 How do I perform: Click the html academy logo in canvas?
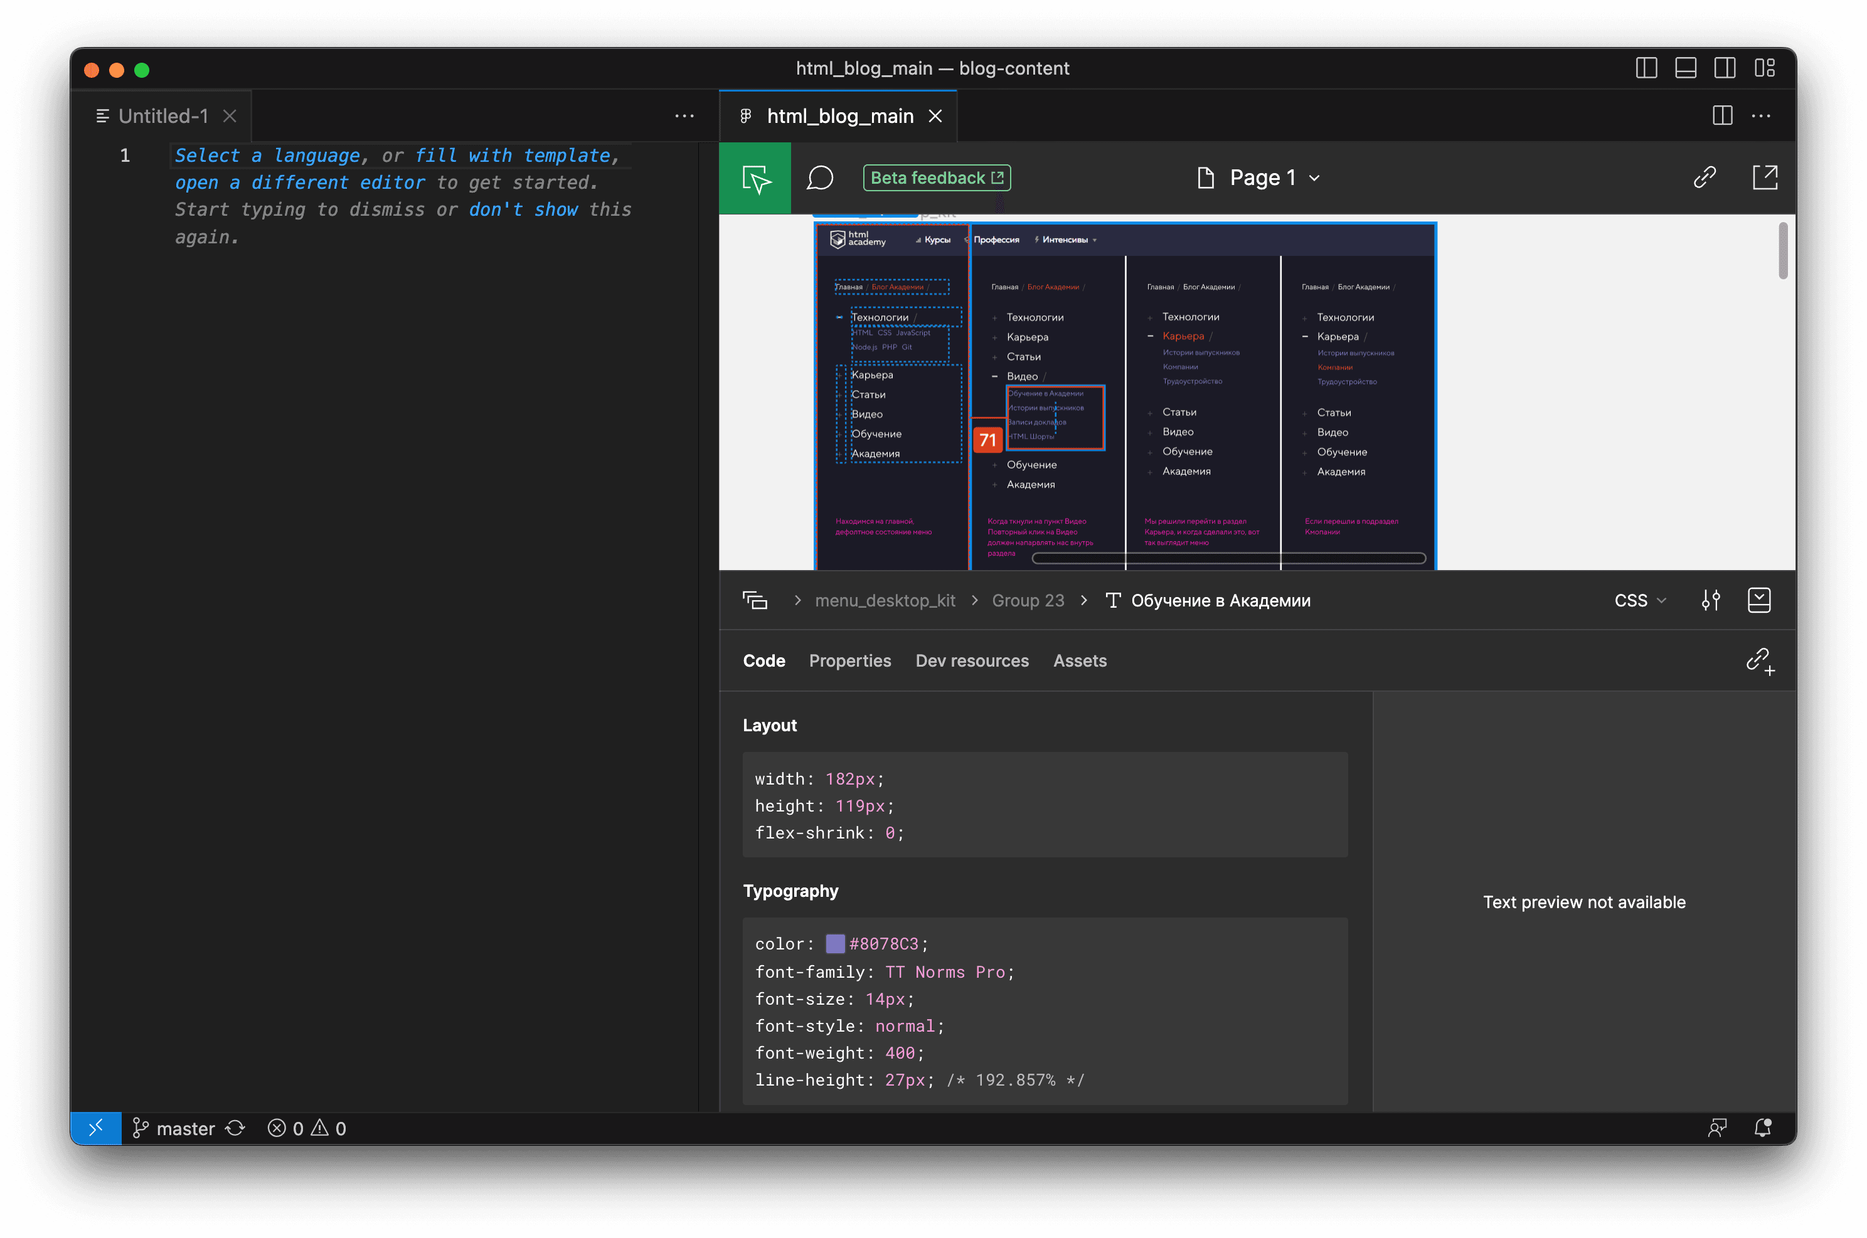[x=858, y=239]
